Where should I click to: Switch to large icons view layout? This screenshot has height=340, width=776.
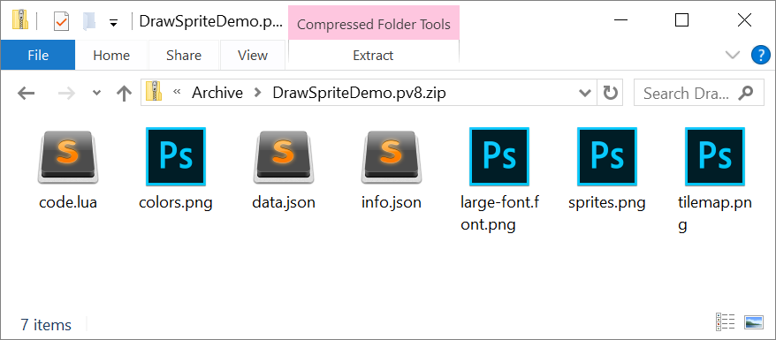[754, 321]
